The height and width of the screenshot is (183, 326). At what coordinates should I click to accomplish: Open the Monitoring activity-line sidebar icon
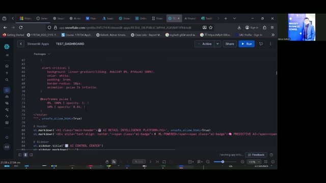(7, 116)
